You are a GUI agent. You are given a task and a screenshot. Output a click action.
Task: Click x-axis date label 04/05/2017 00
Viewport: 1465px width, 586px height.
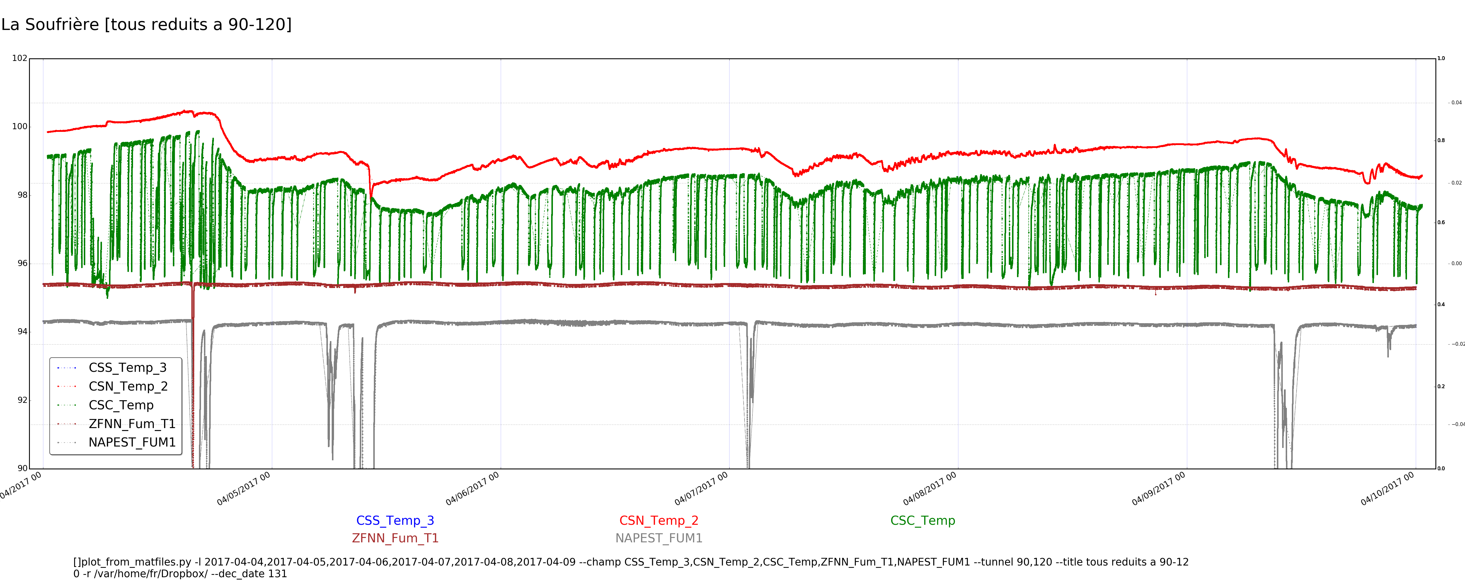(x=244, y=489)
